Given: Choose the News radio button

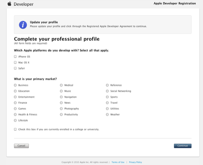Looking at the screenshot, I should (x=61, y=103).
